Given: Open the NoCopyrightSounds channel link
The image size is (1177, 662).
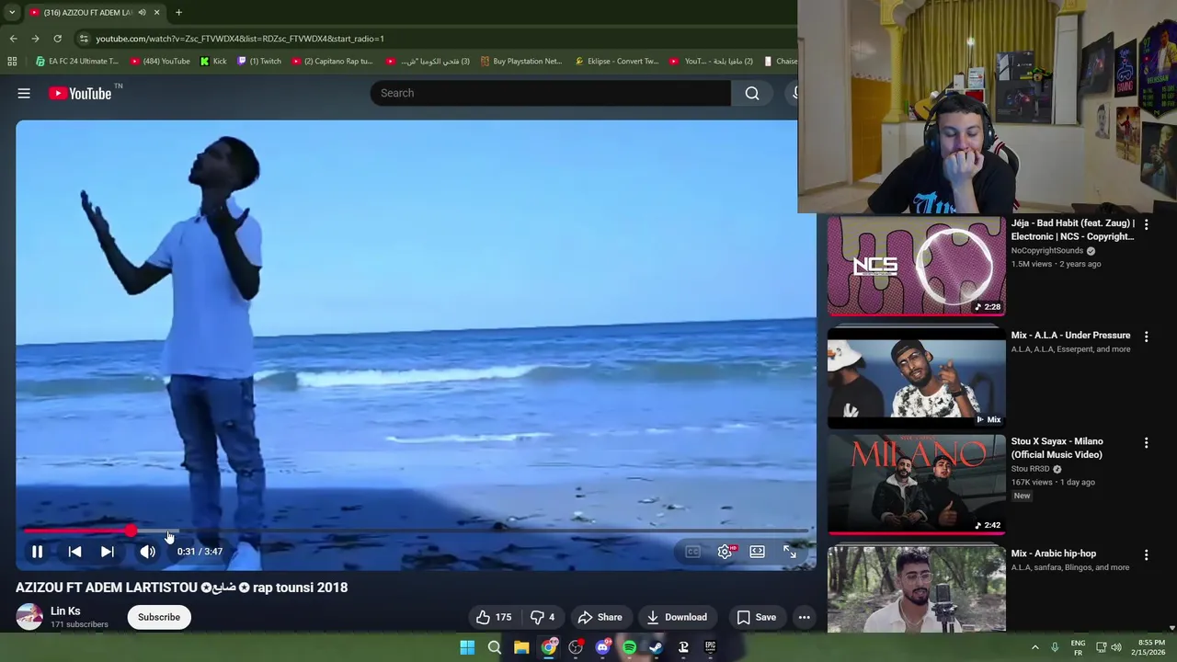Looking at the screenshot, I should [1047, 250].
